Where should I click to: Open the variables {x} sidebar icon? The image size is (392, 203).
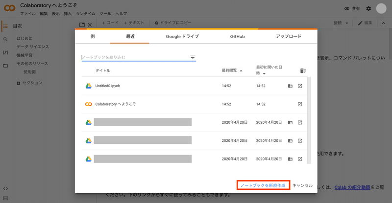pyautogui.click(x=5, y=52)
